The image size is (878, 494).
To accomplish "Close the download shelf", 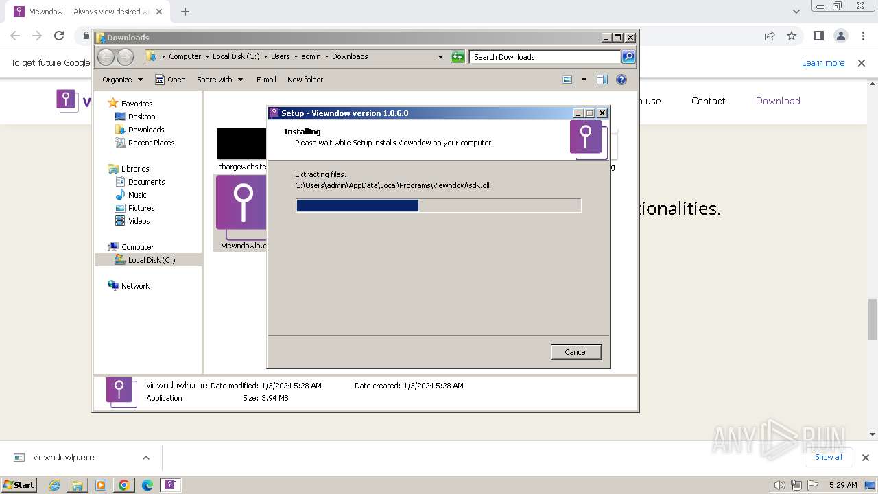I will (865, 458).
